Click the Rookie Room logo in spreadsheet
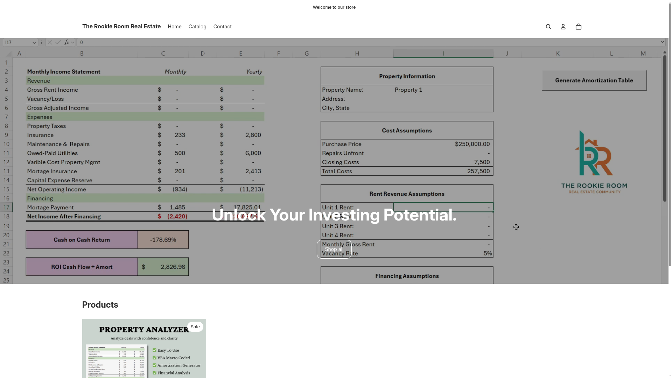The width and height of the screenshot is (672, 378). (594, 162)
